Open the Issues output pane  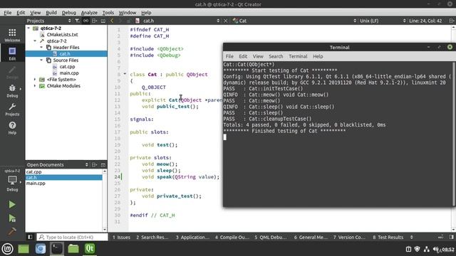[121, 237]
